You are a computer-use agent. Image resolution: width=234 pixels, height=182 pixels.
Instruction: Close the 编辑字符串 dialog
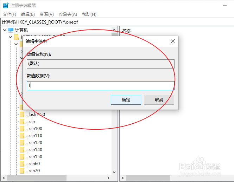click(173, 41)
